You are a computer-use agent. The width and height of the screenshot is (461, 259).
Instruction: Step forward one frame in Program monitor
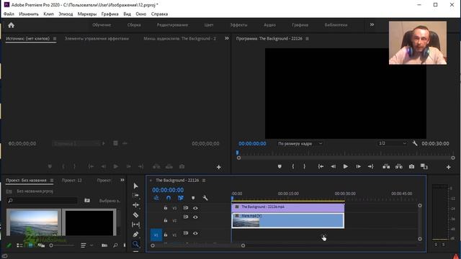tap(359, 166)
